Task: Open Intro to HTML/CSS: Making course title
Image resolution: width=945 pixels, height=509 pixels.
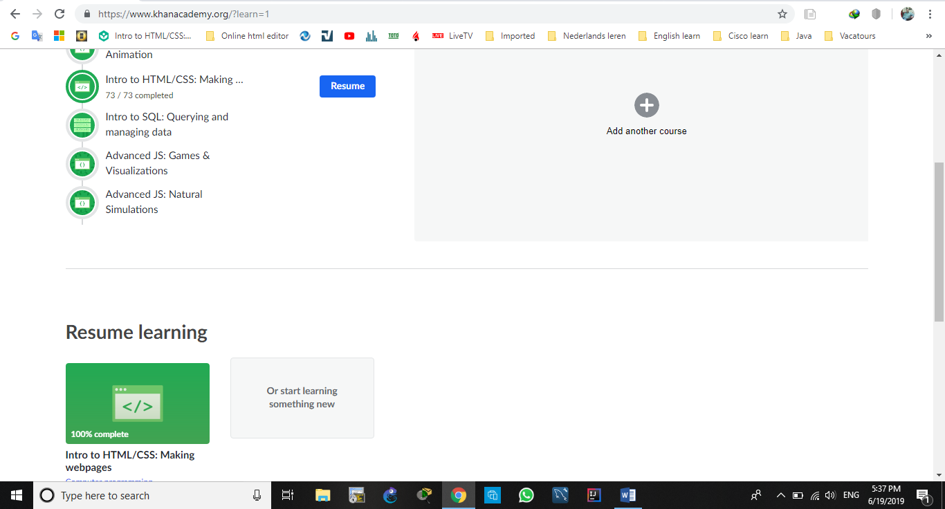Action: tap(174, 80)
